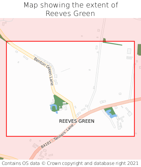
Task: Click the junction of Benton Green Lane and B4101
Action: pos(76,119)
